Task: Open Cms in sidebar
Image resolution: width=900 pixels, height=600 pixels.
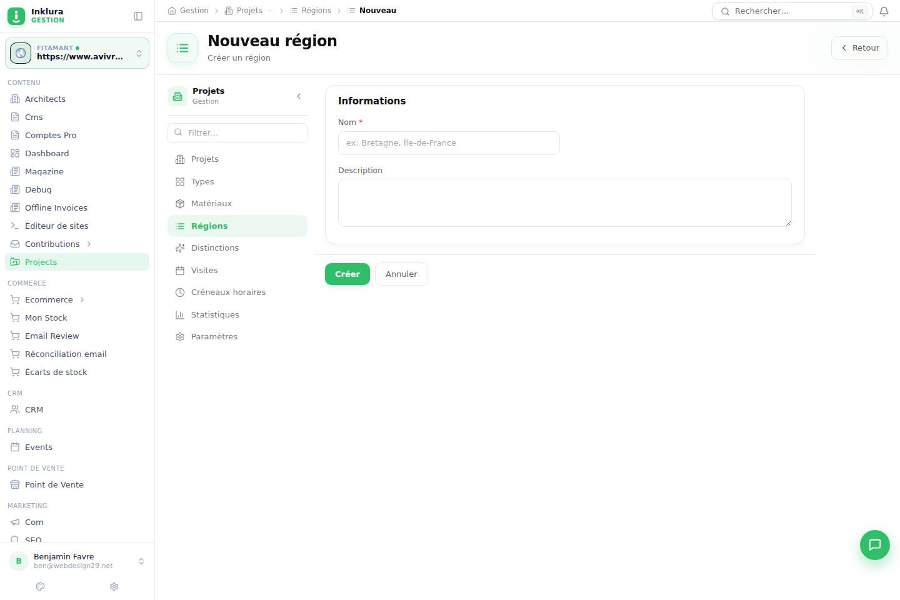Action: pos(77,117)
